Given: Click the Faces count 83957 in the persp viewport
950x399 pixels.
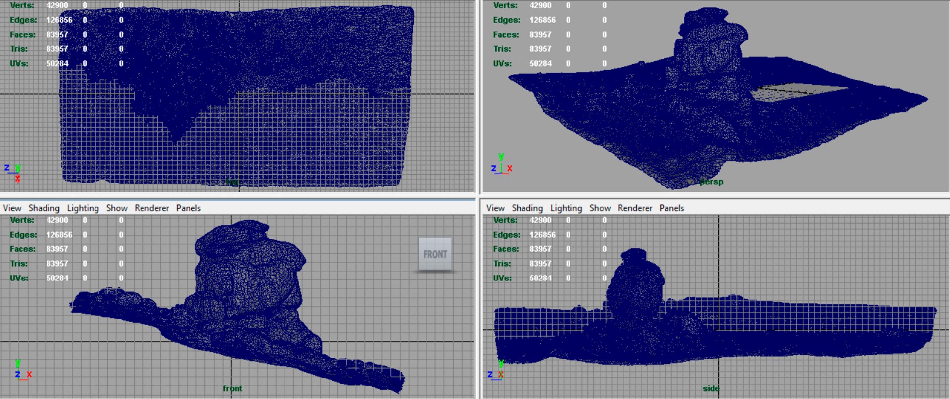Looking at the screenshot, I should [x=540, y=35].
